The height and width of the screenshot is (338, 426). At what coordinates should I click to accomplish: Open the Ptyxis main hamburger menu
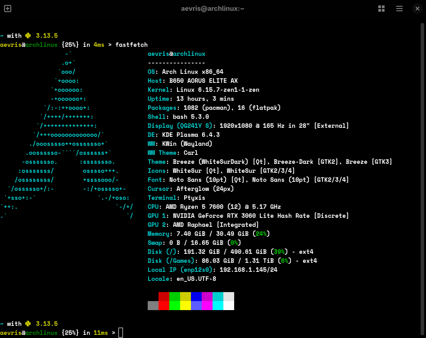click(x=399, y=9)
